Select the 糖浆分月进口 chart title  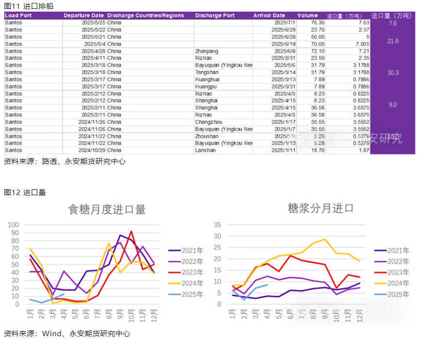(320, 208)
